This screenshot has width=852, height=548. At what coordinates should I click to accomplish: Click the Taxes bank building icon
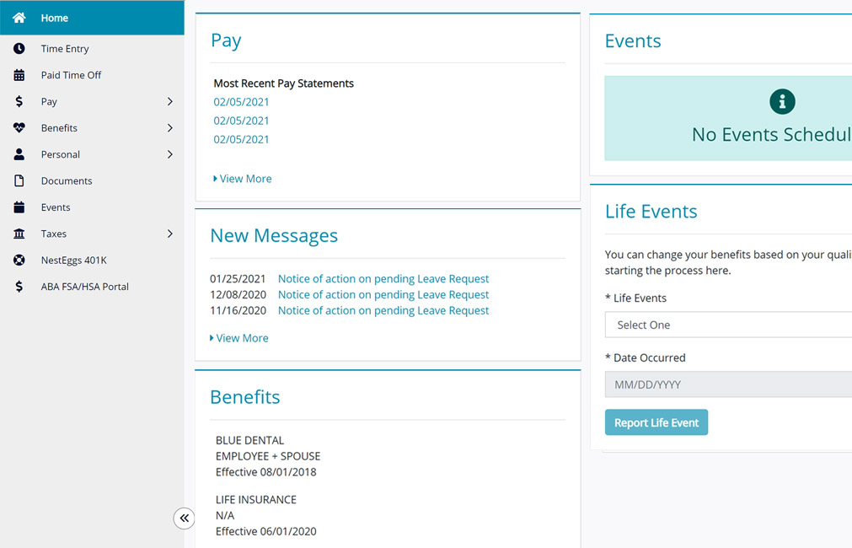click(x=19, y=234)
